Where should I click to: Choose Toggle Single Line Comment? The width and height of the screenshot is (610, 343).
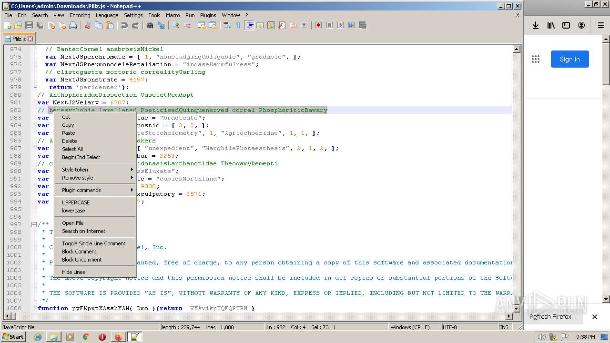(x=95, y=243)
